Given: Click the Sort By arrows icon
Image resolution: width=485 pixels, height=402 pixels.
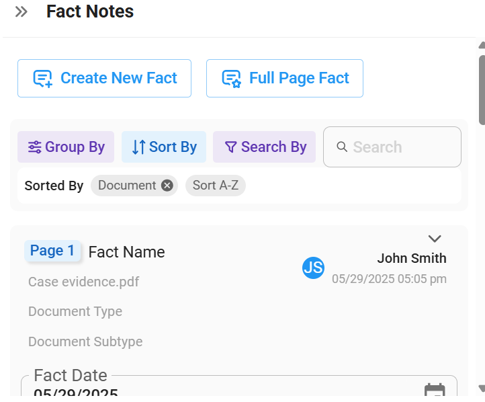Looking at the screenshot, I should click(x=138, y=147).
